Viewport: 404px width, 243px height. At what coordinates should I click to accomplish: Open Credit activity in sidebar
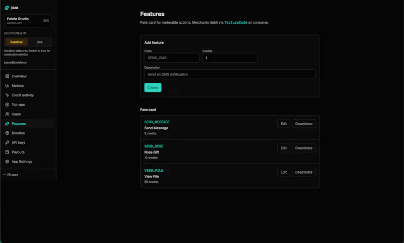(x=28, y=95)
